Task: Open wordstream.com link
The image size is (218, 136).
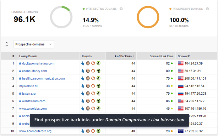Action: pyautogui.click(x=34, y=101)
